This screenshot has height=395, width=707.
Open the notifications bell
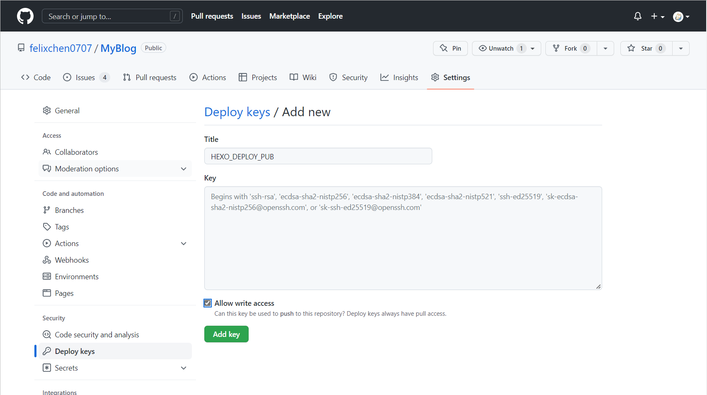click(x=638, y=16)
